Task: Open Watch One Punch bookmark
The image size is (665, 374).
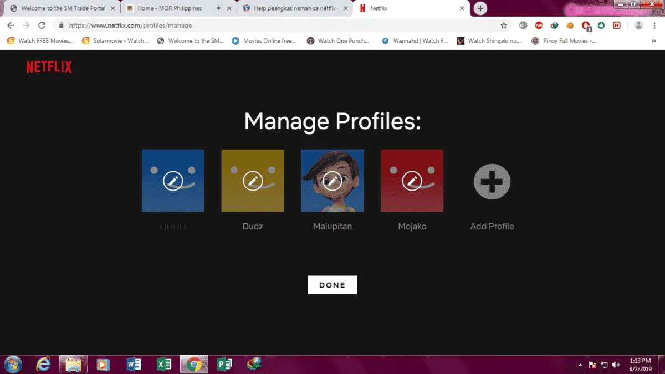Action: pyautogui.click(x=338, y=40)
